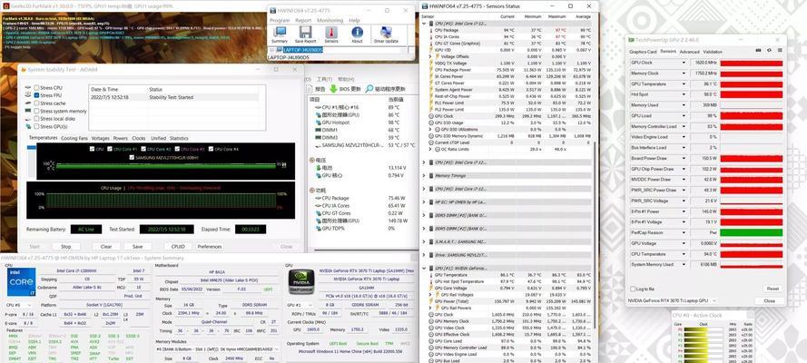Click NVIDIA GeForce logo in System Summary
Screen dimensions: 807x363
(x=301, y=281)
